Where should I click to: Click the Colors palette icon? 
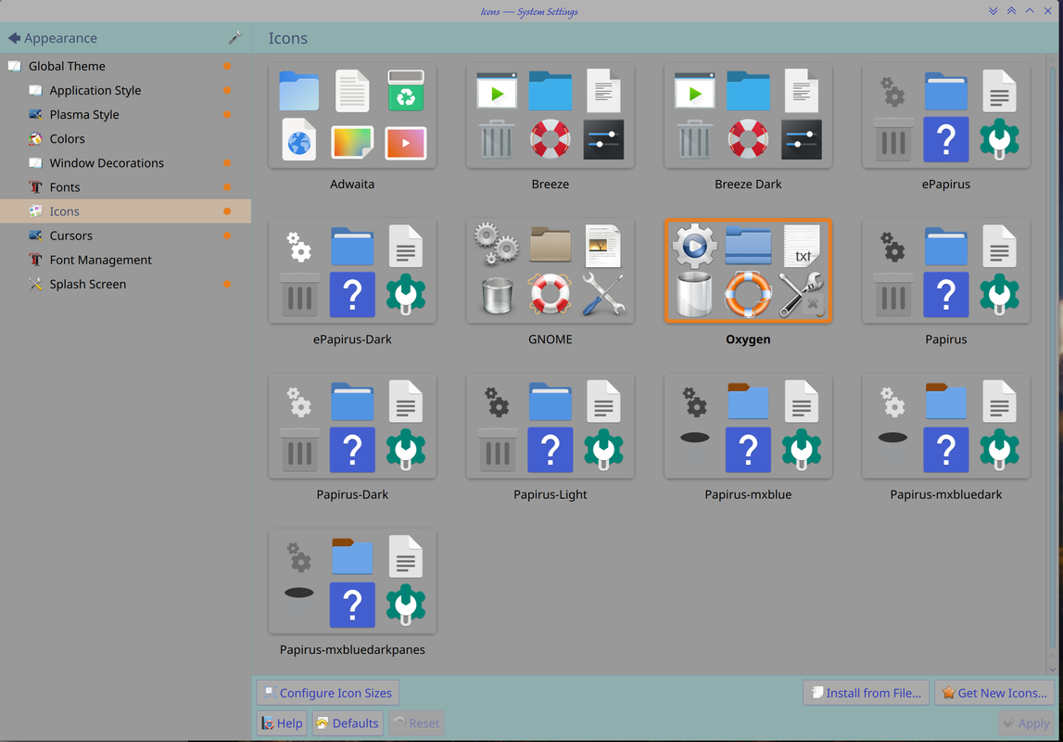click(35, 138)
